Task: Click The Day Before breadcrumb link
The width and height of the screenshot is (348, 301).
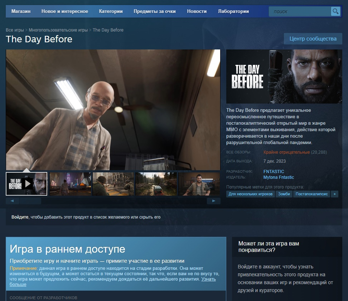Action: (x=108, y=30)
